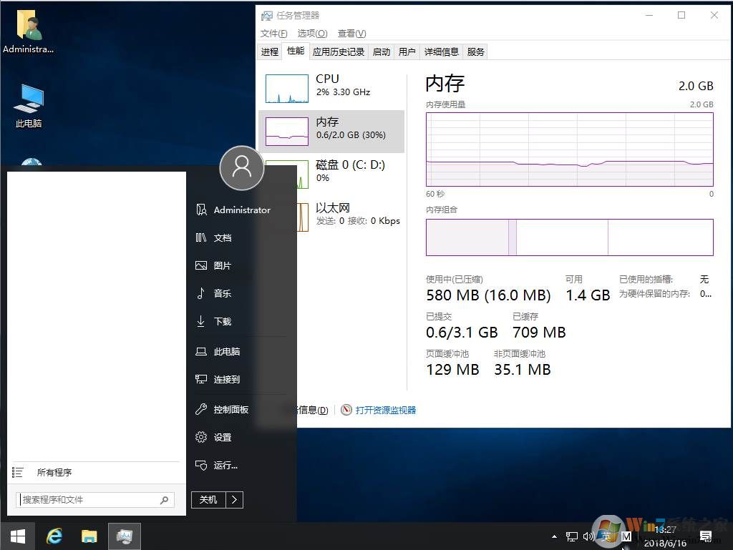Viewport: 733px width, 550px height.
Task: Open the 文件(F) menu
Action: click(273, 34)
